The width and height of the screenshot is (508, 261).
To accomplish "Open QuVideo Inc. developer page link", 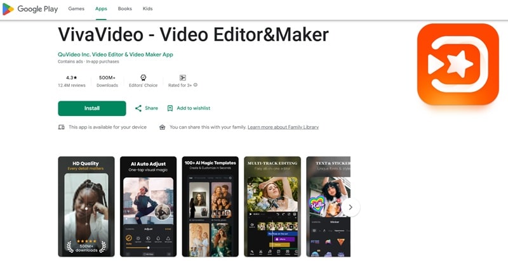I will (116, 54).
